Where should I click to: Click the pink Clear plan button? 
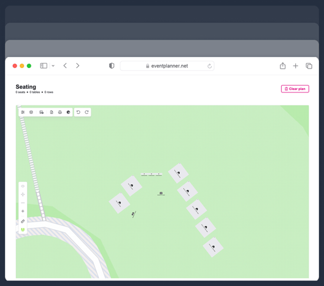(x=295, y=89)
